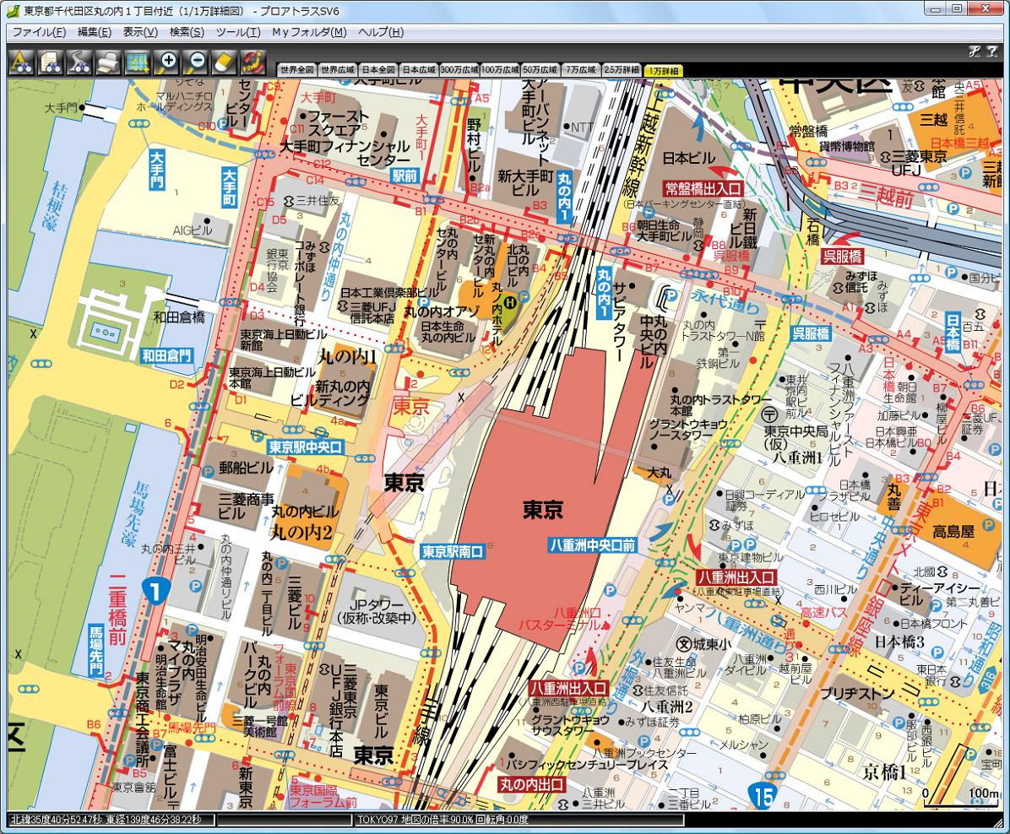Screen dimensions: 1010x834
Task: Open the 編集(E) menu
Action: 94,32
